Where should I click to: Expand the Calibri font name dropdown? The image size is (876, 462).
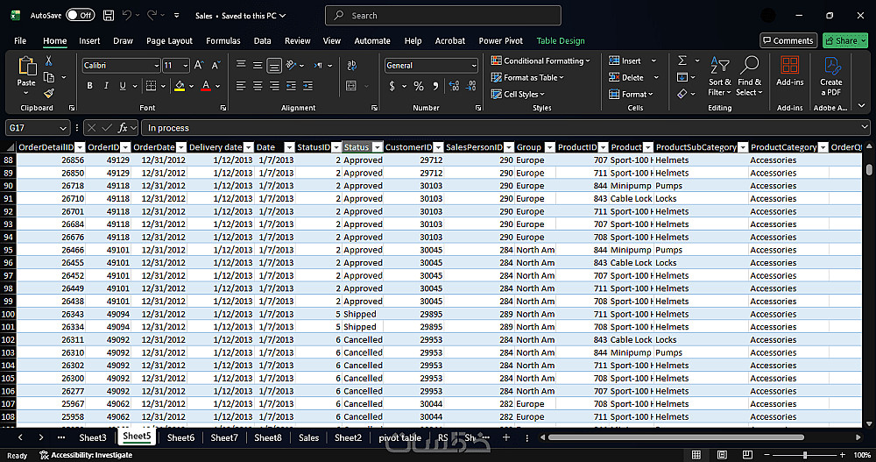[x=156, y=66]
